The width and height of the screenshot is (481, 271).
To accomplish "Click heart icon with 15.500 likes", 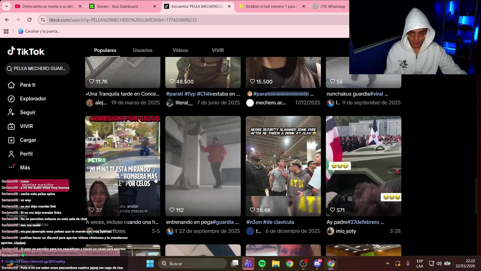I will tap(252, 81).
